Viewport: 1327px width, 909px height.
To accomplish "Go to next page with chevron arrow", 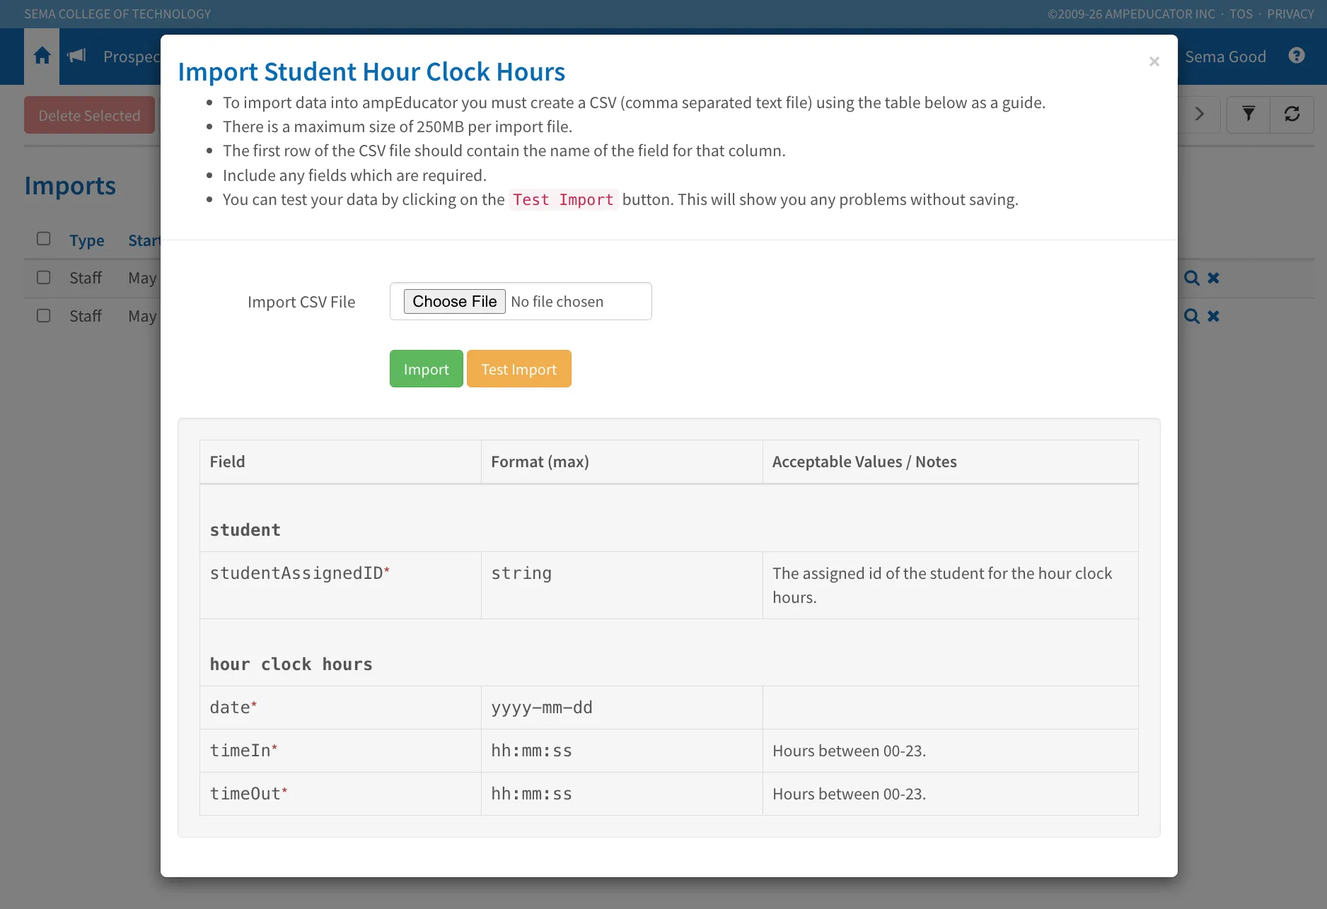I will point(1200,114).
